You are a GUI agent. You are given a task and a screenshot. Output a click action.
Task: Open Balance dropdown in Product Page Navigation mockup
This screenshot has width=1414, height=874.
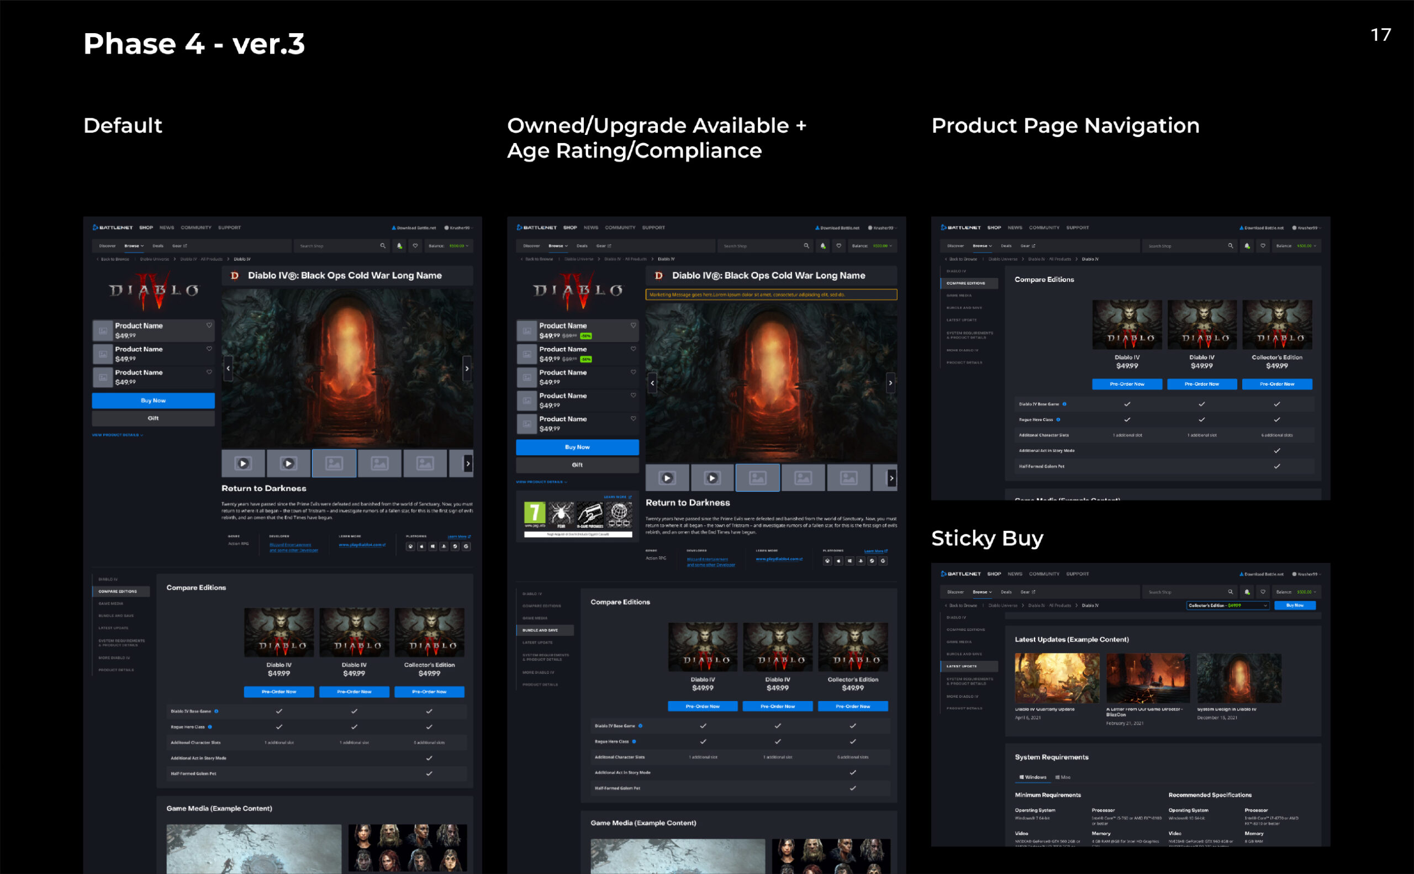click(1297, 246)
